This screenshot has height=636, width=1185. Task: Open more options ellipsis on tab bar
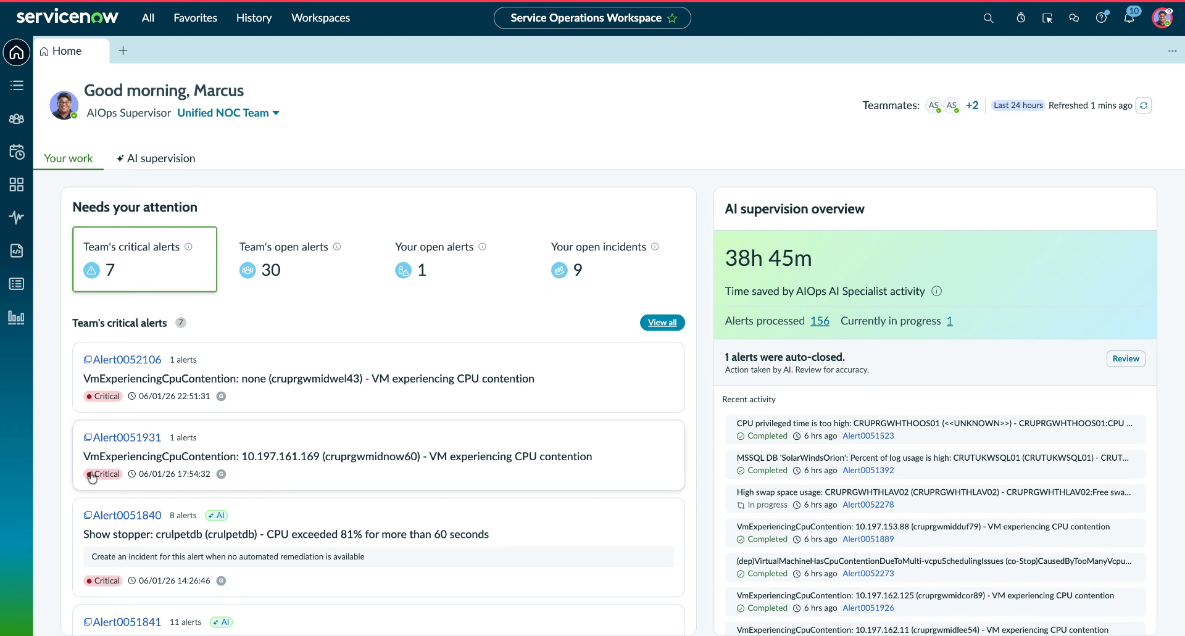[x=1173, y=51]
